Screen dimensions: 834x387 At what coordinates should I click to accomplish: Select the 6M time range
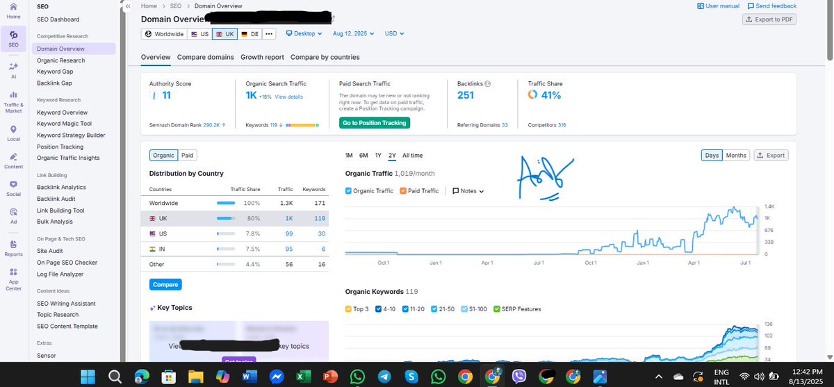(363, 156)
